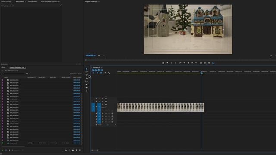The image size is (276, 155).
Task: Expand arrow beside Multiple clips selected
Action: tap(61, 6)
